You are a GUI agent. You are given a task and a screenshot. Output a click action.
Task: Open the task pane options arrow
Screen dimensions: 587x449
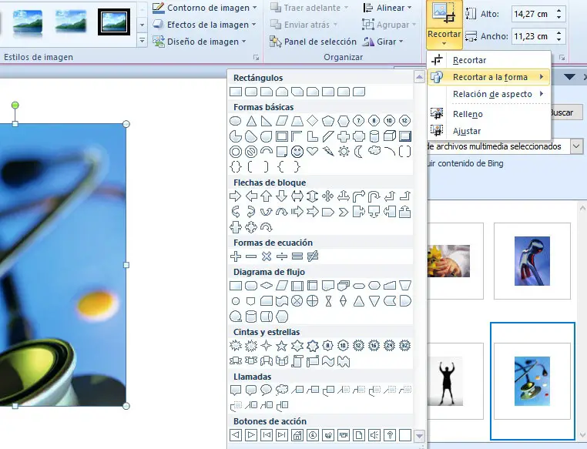[569, 77]
